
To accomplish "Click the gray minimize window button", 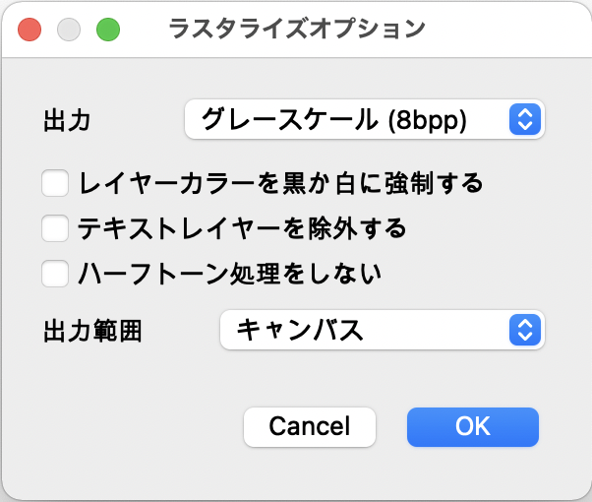I will click(69, 30).
